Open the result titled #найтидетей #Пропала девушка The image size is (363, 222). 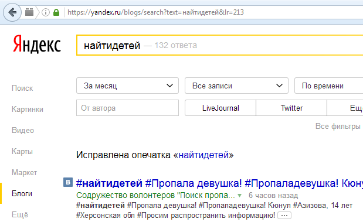219,183
